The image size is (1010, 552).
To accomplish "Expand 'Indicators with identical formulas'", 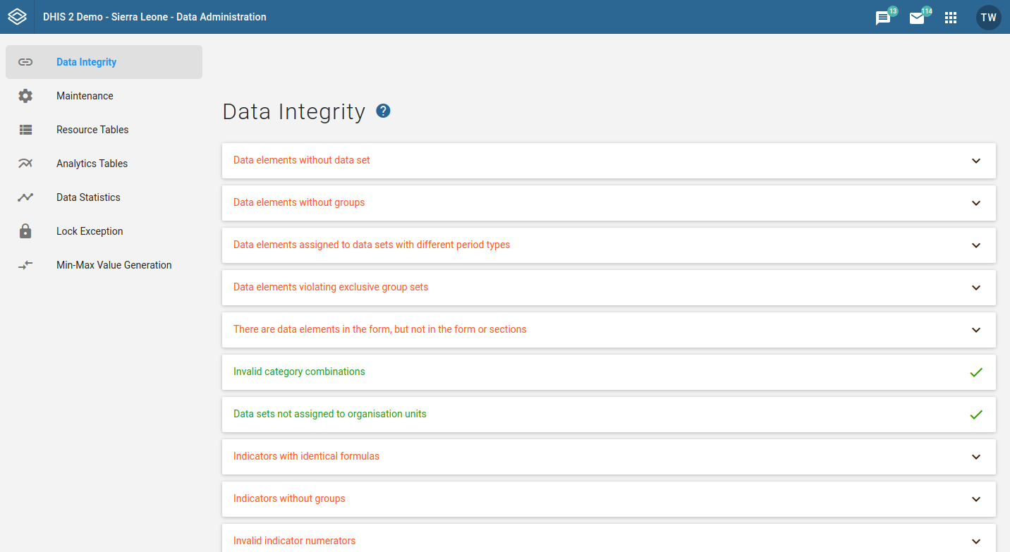I will (976, 457).
